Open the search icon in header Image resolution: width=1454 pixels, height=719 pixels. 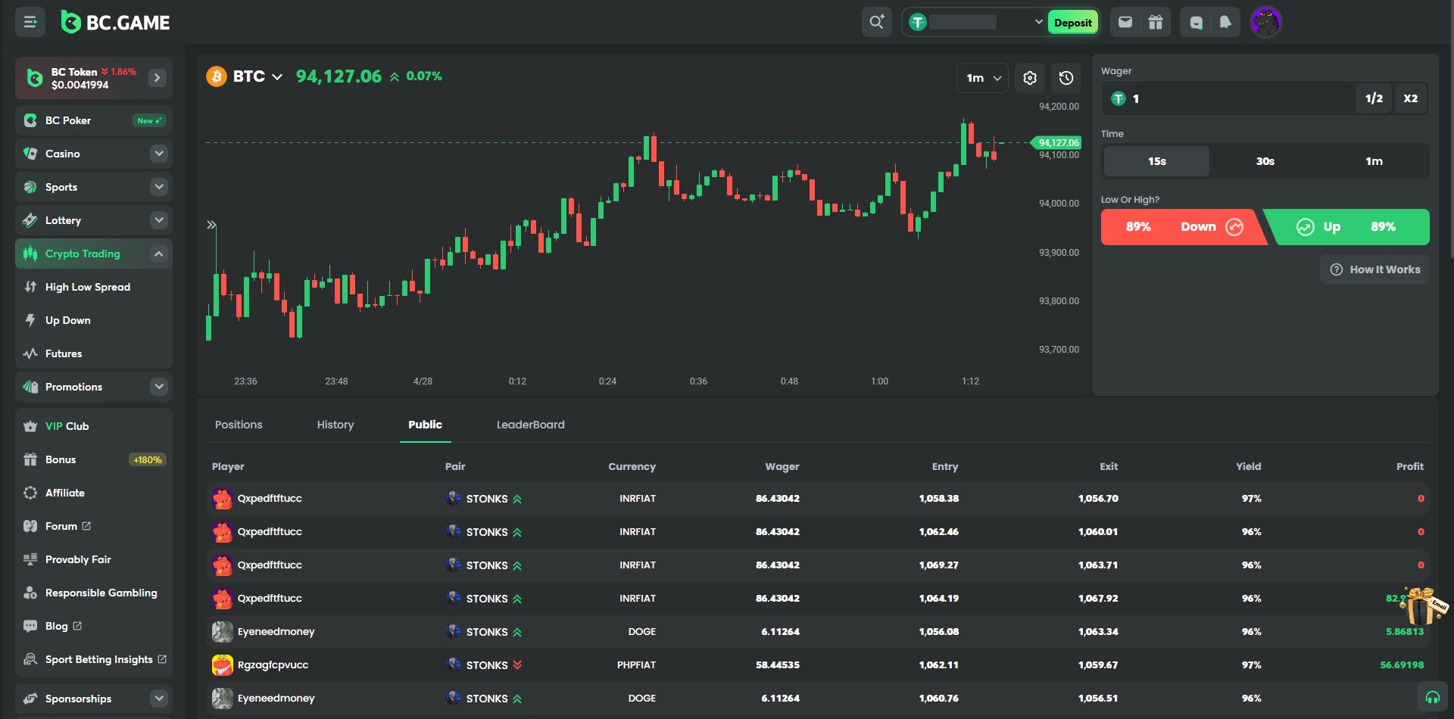876,22
